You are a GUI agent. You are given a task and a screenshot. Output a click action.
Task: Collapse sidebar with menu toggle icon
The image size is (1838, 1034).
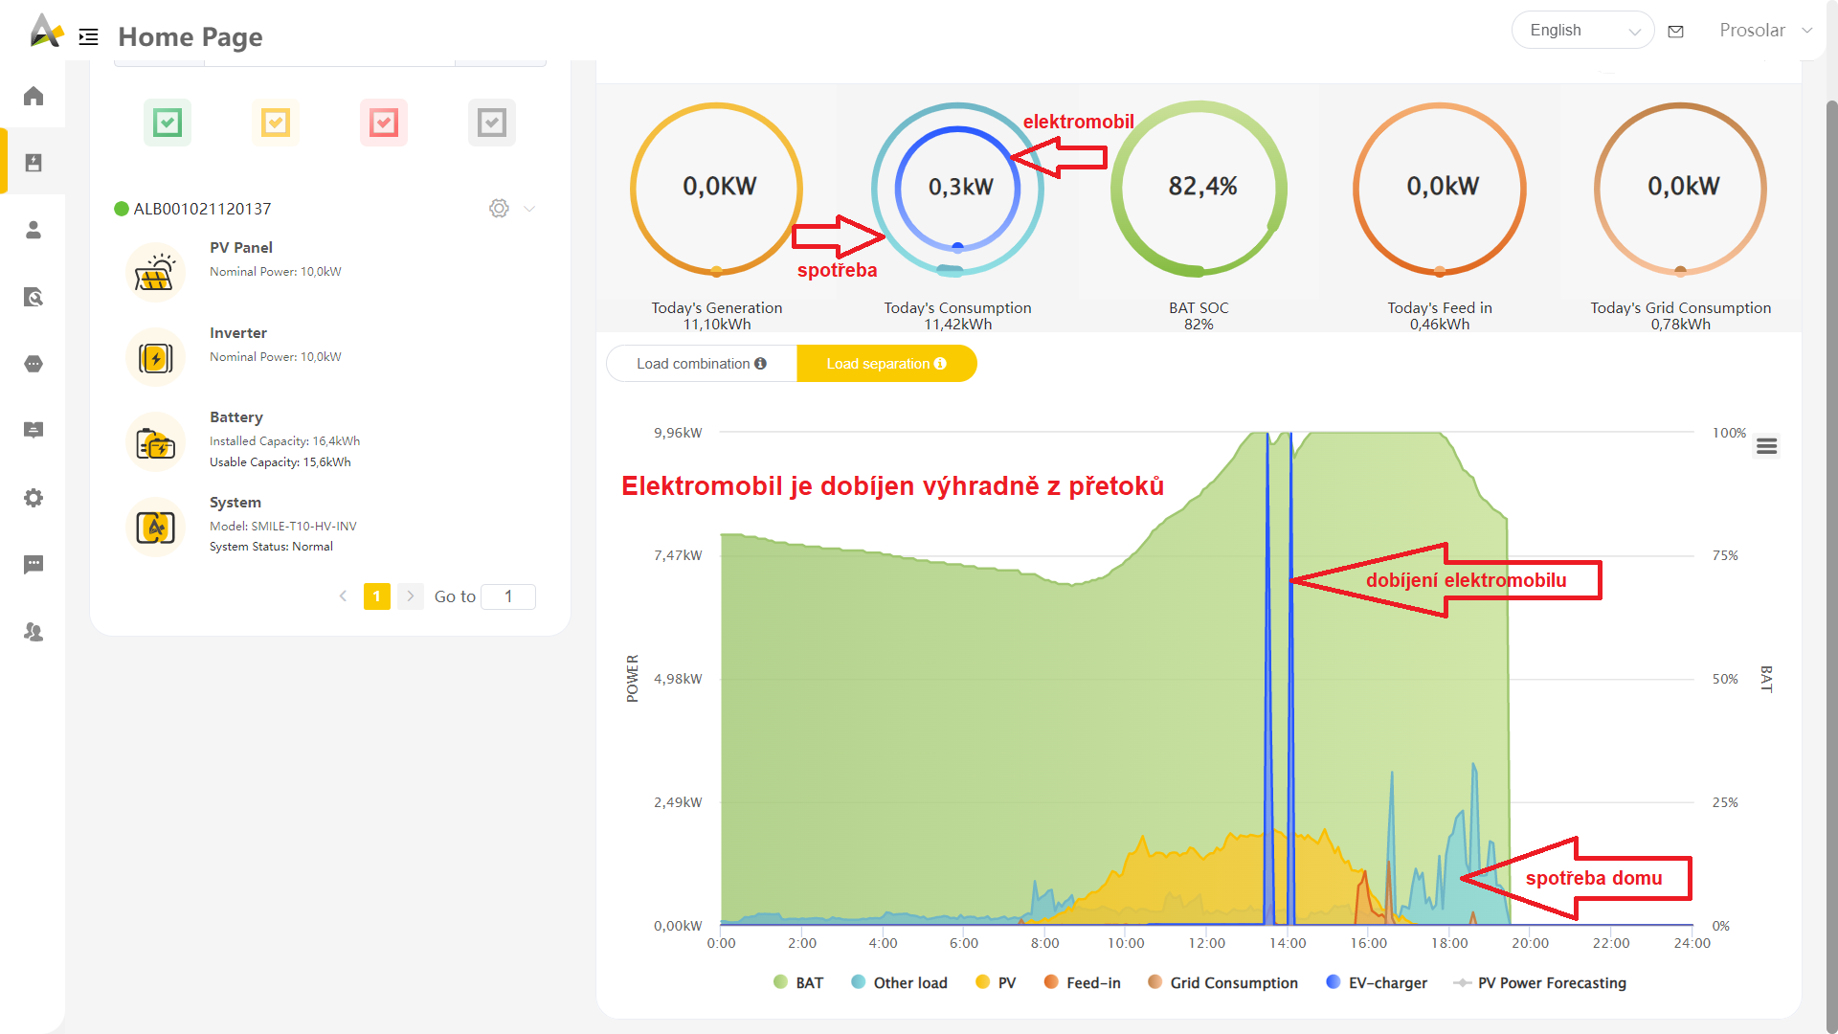(x=88, y=37)
